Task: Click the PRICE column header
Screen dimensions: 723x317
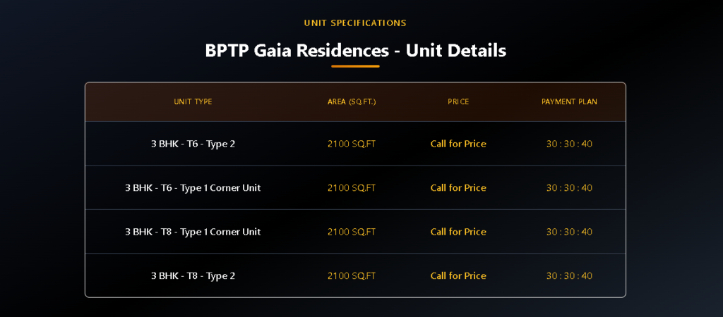Action: point(458,102)
